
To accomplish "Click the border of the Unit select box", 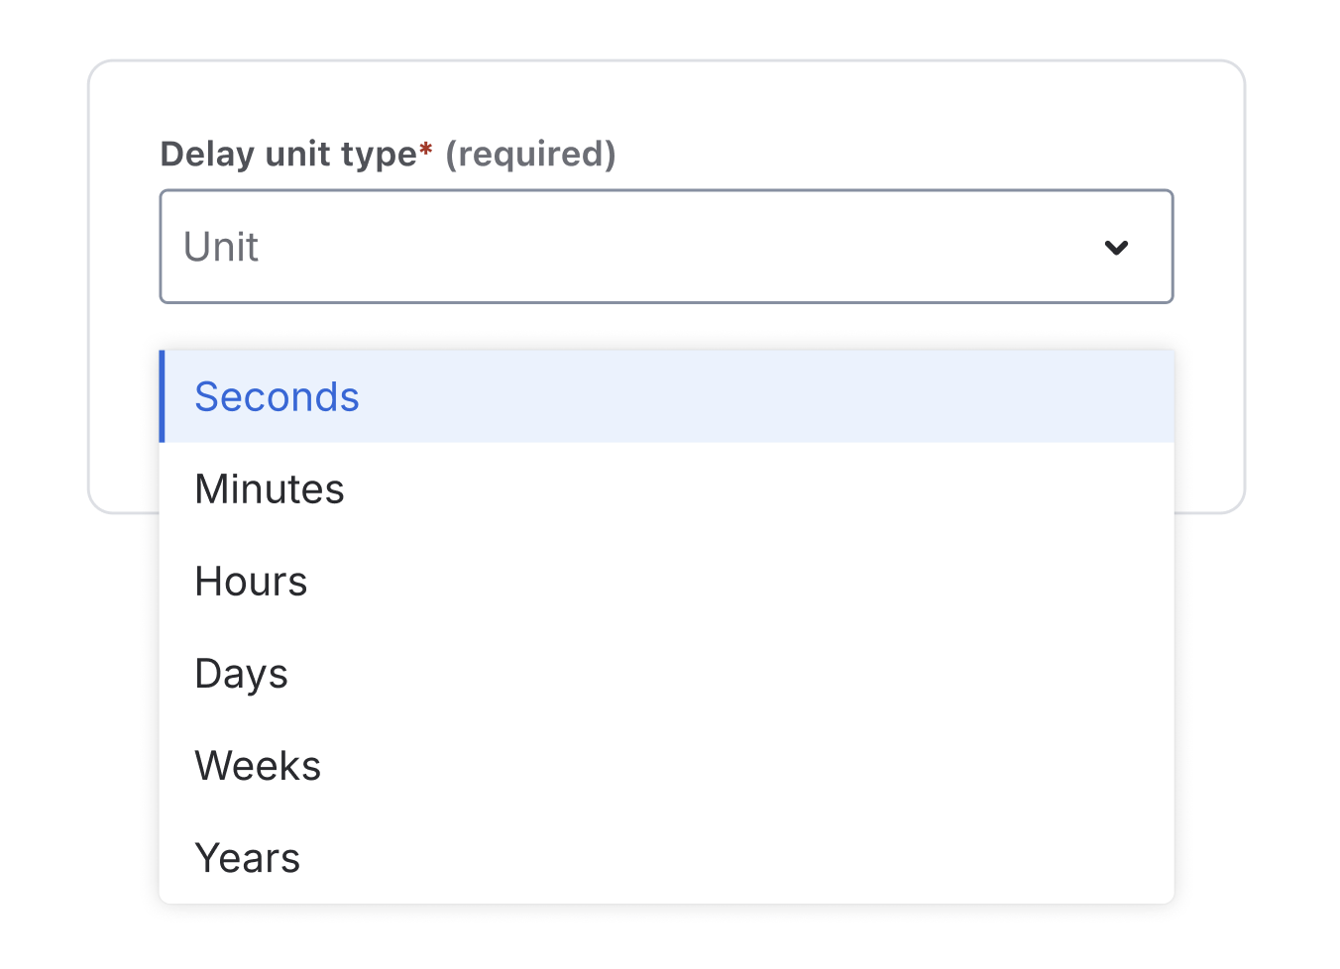I will (x=666, y=193).
